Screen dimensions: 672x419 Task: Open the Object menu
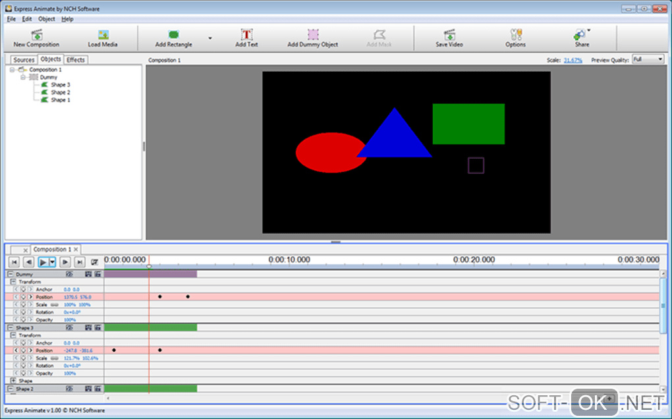pos(46,19)
